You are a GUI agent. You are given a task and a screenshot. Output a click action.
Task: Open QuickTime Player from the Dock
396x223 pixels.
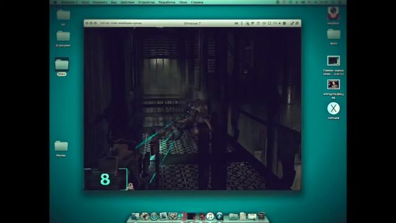(220, 216)
